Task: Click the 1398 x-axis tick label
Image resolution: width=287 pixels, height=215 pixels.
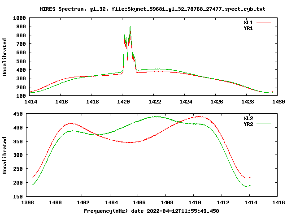Action: click(27, 202)
